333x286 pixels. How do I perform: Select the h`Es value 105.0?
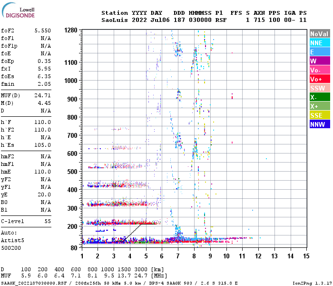tap(43, 145)
